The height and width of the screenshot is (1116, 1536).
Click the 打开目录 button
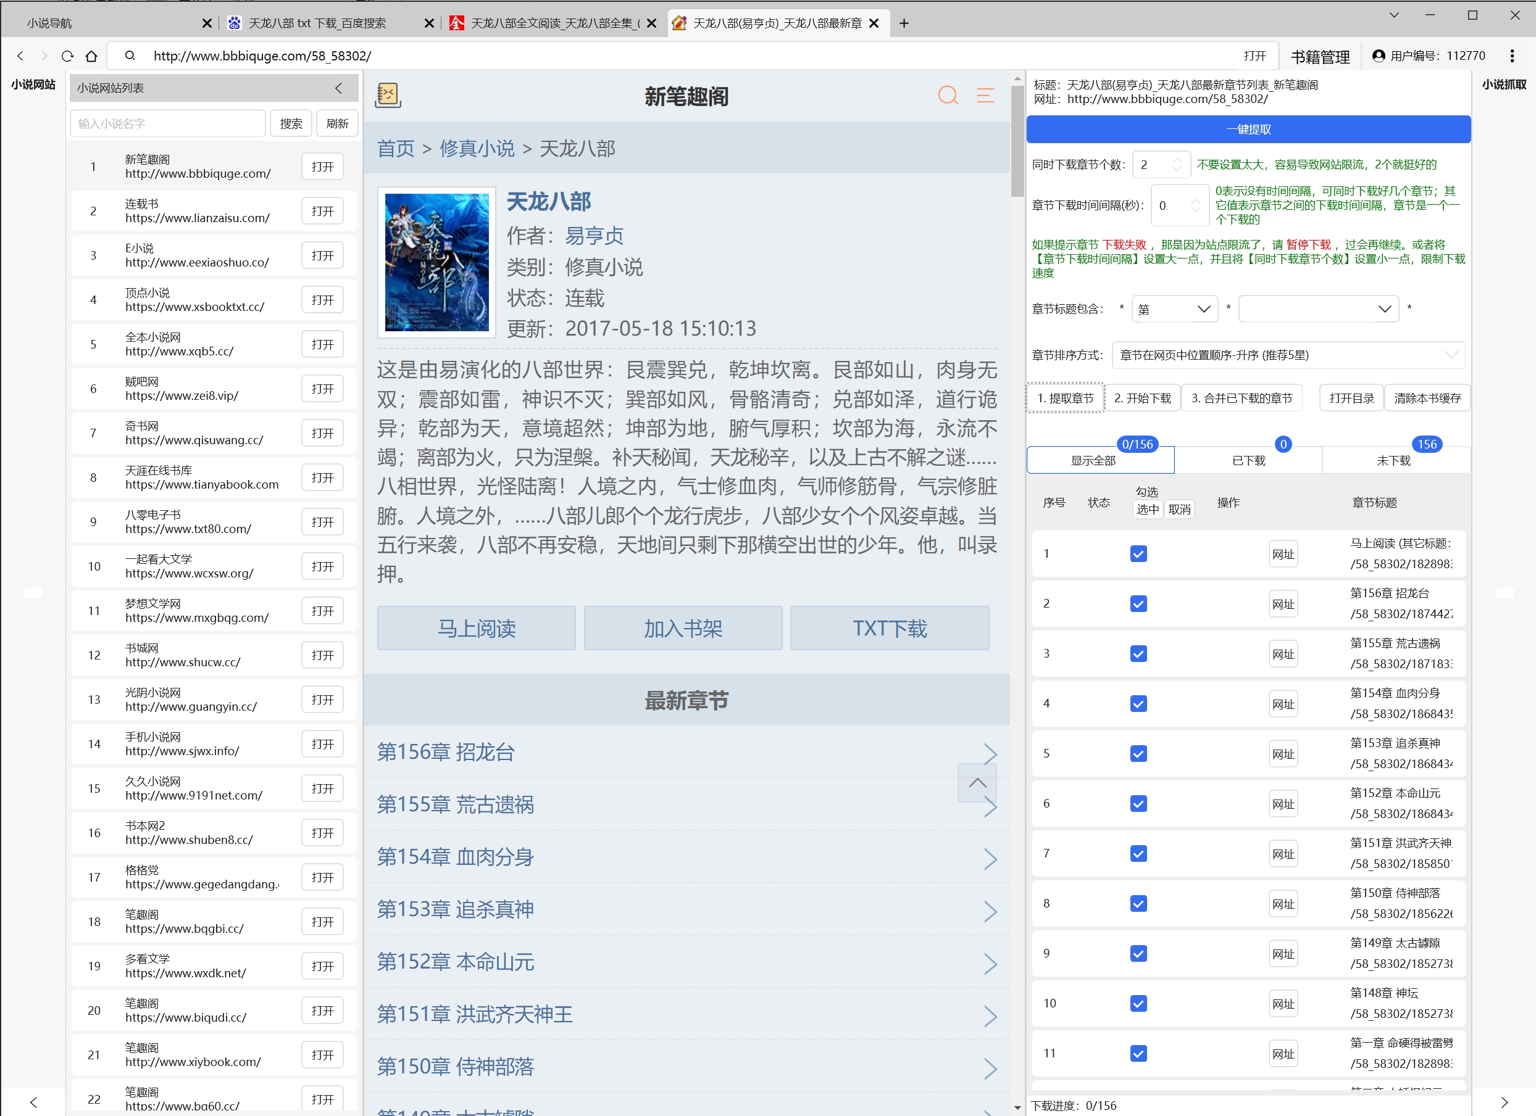(1351, 399)
